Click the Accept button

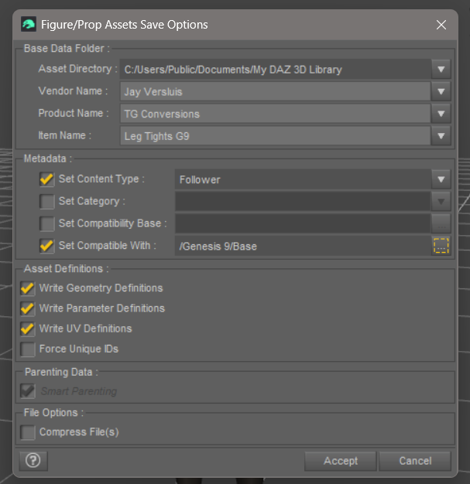[341, 461]
